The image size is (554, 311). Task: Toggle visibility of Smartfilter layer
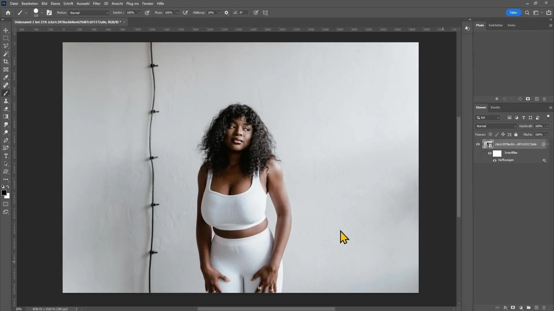click(490, 153)
